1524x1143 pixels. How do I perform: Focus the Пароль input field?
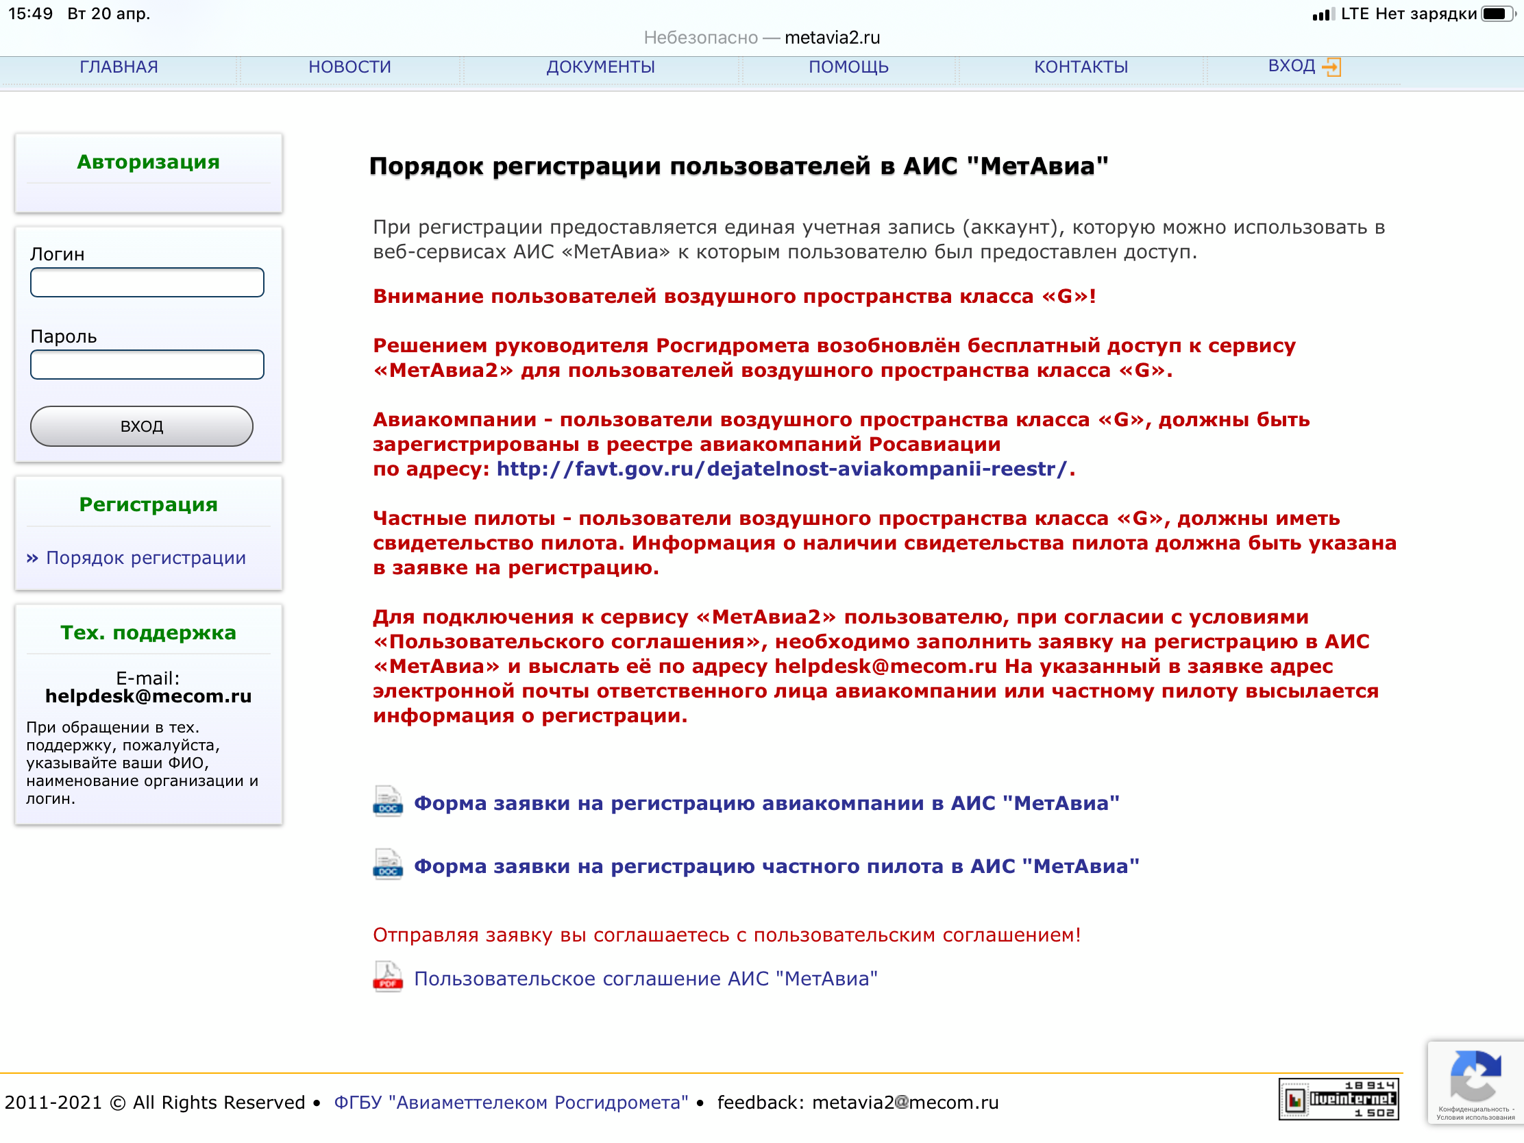(x=147, y=365)
